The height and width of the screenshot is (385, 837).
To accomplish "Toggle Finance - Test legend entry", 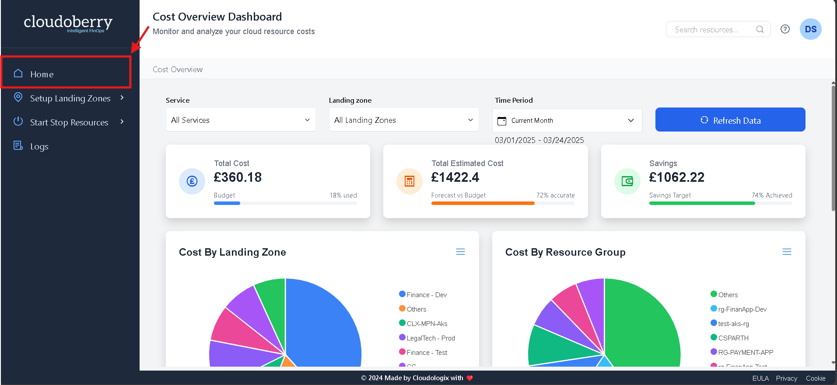I will pyautogui.click(x=423, y=352).
